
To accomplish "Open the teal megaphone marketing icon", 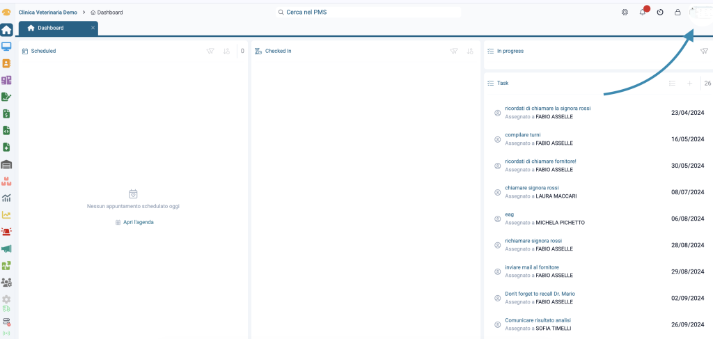I will click(x=6, y=249).
